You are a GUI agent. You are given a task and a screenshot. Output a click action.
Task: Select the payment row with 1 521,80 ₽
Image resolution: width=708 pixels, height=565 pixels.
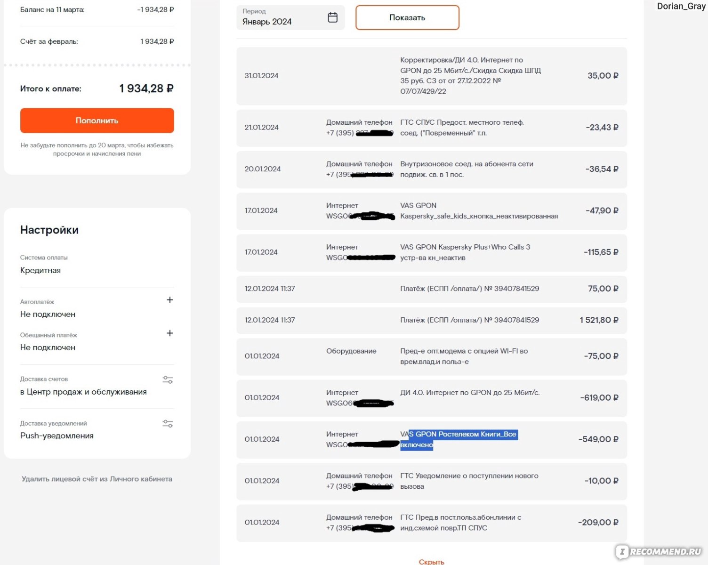[432, 320]
